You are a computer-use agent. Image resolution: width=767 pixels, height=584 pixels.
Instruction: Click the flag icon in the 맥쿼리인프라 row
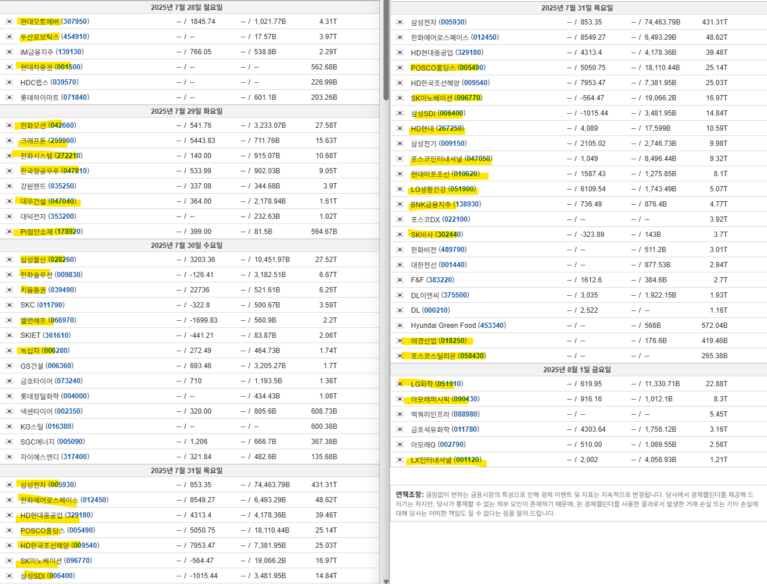pos(400,414)
